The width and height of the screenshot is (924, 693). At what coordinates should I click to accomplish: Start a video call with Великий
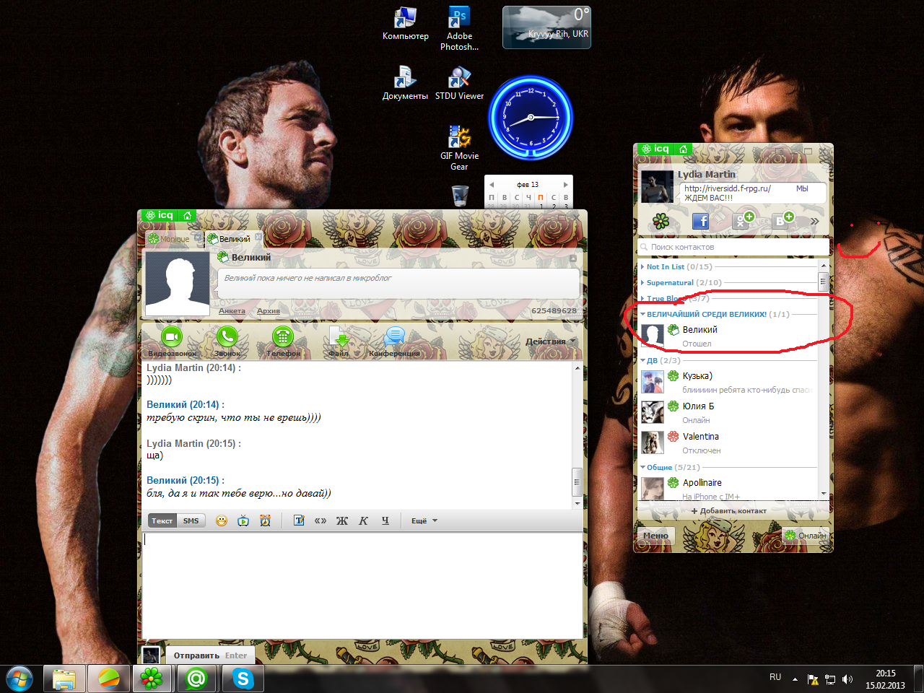[171, 336]
